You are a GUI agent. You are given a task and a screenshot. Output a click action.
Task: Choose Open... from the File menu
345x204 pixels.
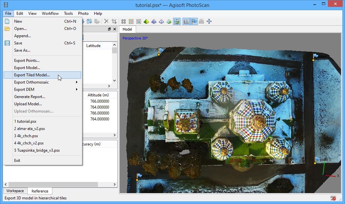(x=42, y=29)
